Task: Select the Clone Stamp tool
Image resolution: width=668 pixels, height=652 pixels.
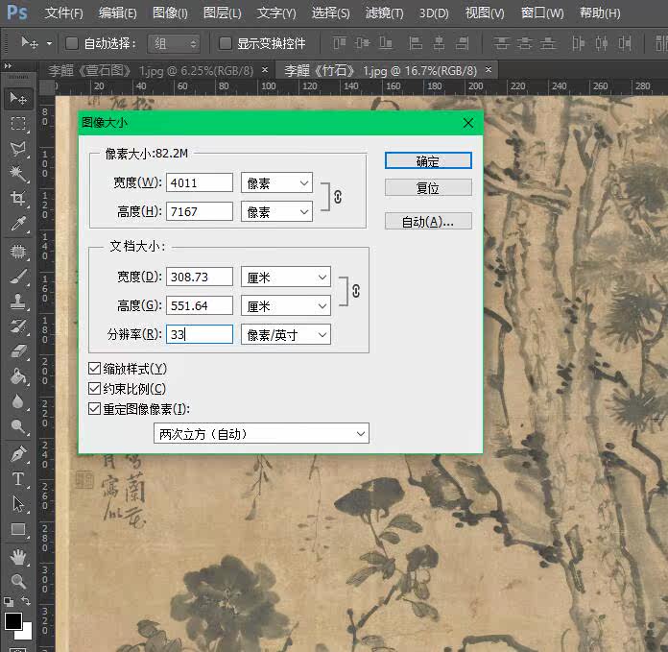Action: (18, 302)
